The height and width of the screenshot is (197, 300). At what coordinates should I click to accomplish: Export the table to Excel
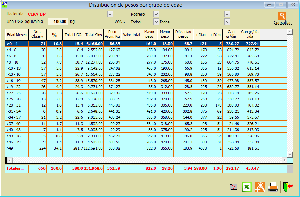[247, 187]
